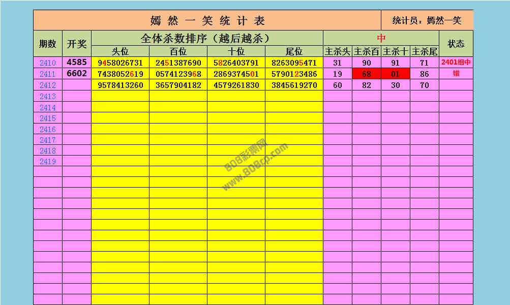Select the 2401组中 status cell
The image size is (510, 305).
(x=456, y=63)
